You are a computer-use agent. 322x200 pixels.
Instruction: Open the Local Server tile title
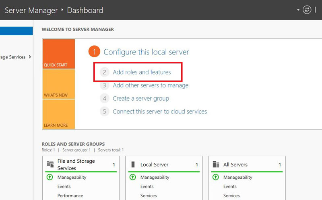pos(154,165)
